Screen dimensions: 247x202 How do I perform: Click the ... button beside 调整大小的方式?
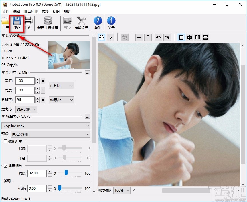click(88, 117)
